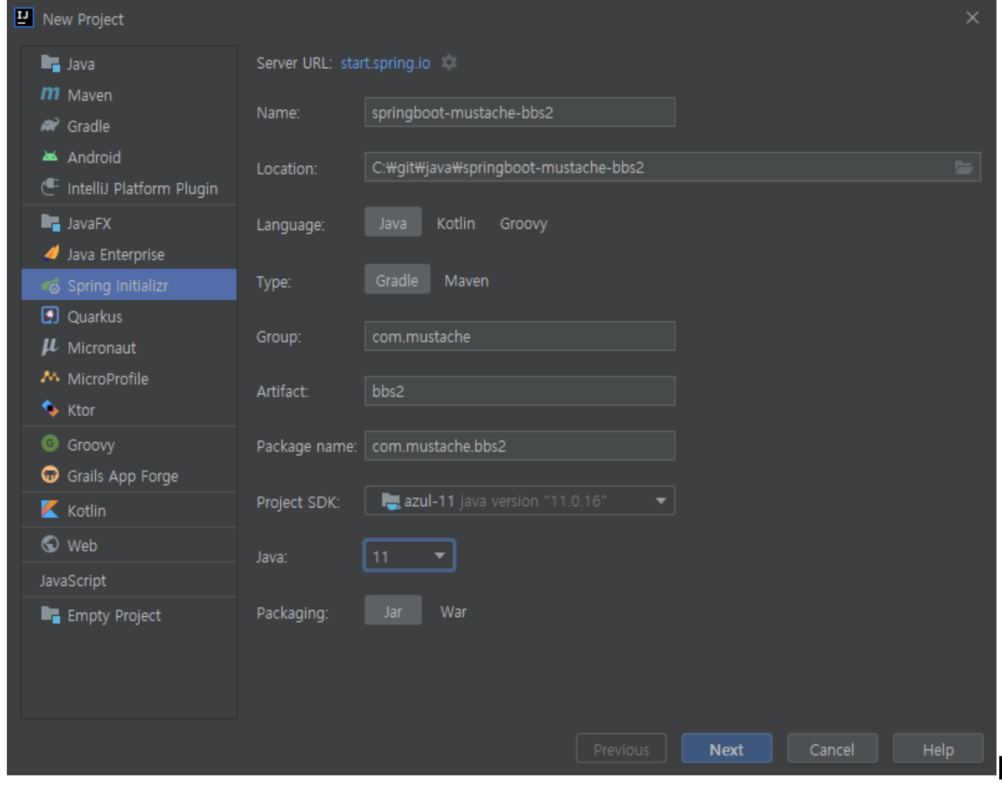Pick the Java Enterprise icon
The height and width of the screenshot is (785, 1002).
click(50, 253)
